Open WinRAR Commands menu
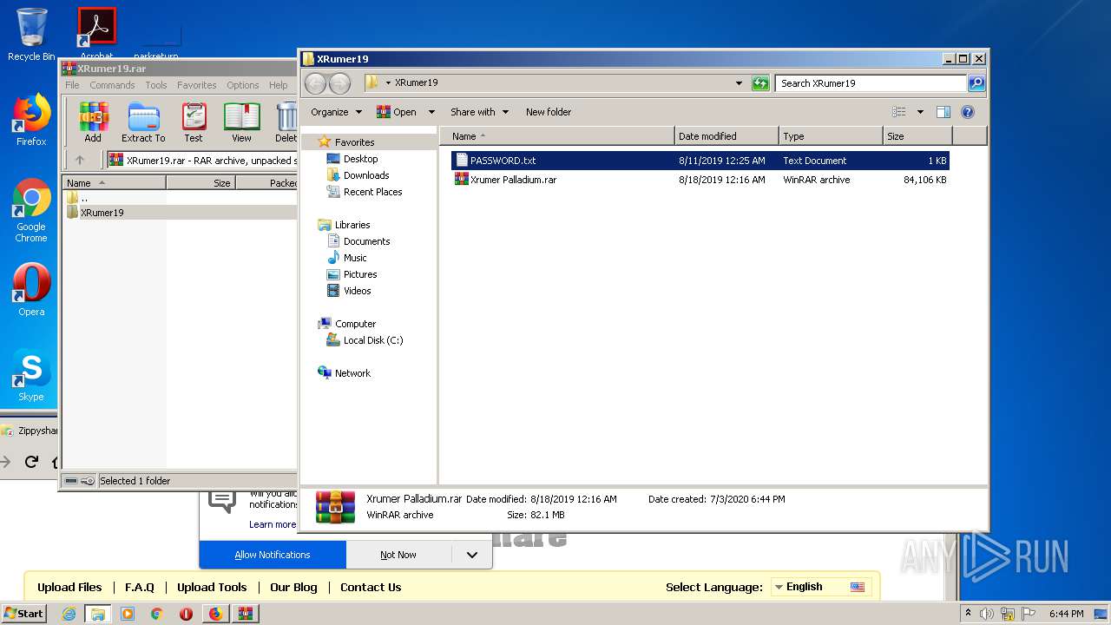The image size is (1111, 625). click(x=112, y=85)
